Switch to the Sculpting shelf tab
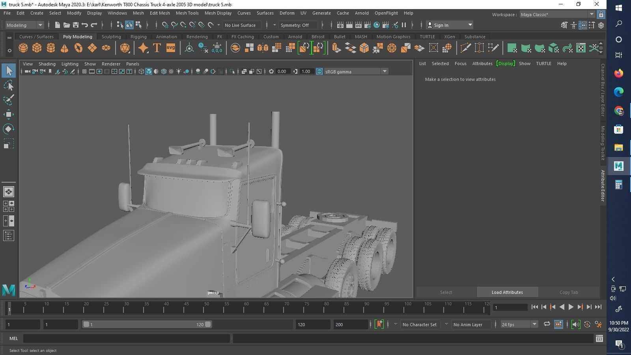Viewport: 631px width, 355px height. (111, 37)
